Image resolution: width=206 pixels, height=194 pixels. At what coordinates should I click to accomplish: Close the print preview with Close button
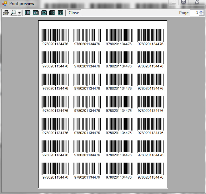click(x=74, y=13)
